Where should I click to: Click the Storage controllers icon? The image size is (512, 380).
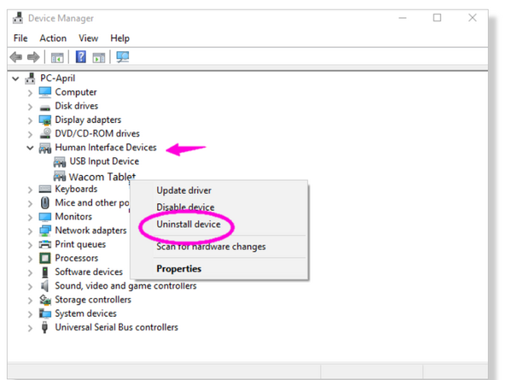[x=45, y=300]
